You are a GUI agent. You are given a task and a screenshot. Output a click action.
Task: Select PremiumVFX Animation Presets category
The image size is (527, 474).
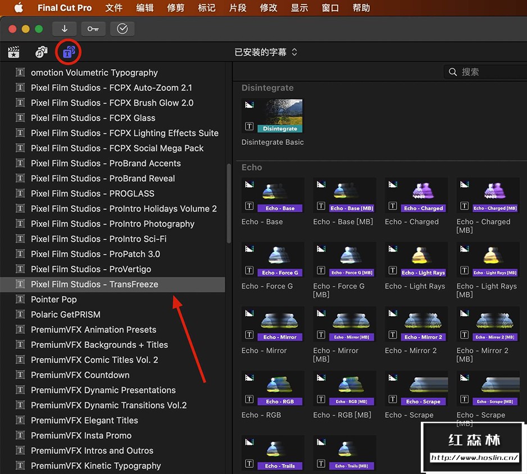click(112, 330)
